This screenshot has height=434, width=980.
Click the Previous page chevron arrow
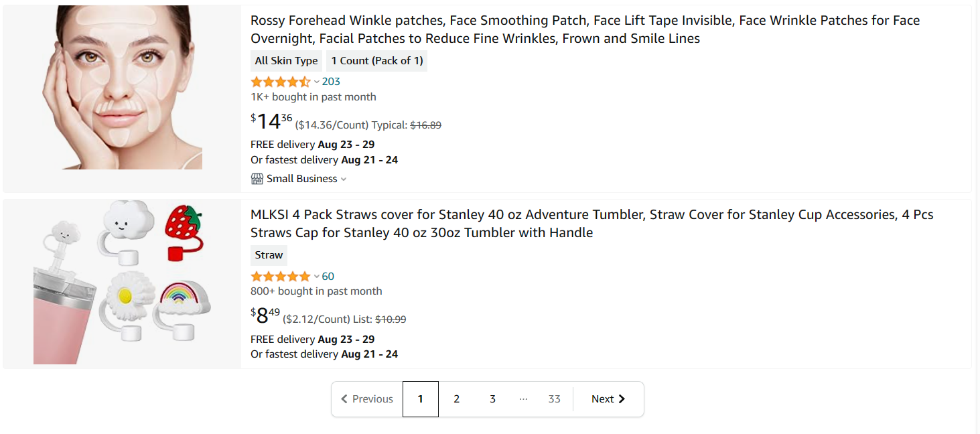tap(344, 399)
